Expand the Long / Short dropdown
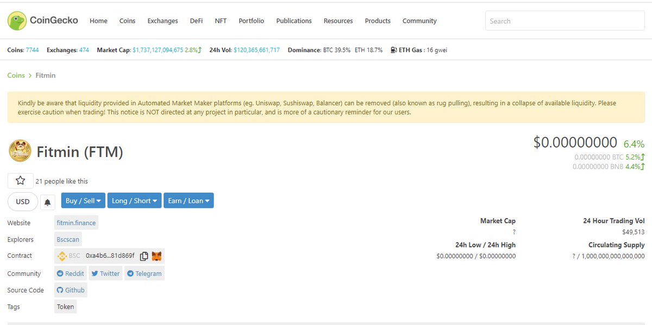 (x=134, y=201)
